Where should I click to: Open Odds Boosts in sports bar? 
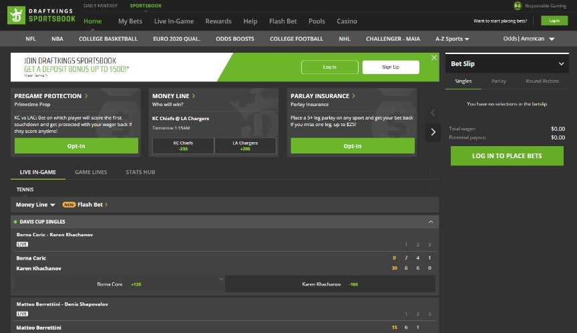[x=235, y=39]
